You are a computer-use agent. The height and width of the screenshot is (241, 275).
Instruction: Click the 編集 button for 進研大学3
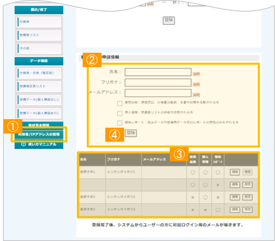coord(235,209)
